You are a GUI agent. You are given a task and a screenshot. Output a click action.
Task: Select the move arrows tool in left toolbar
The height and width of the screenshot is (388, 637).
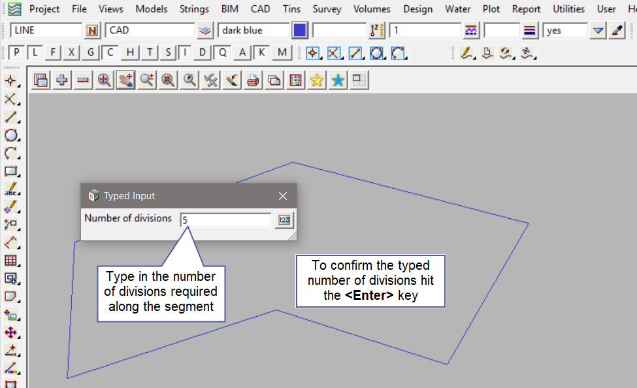11,332
